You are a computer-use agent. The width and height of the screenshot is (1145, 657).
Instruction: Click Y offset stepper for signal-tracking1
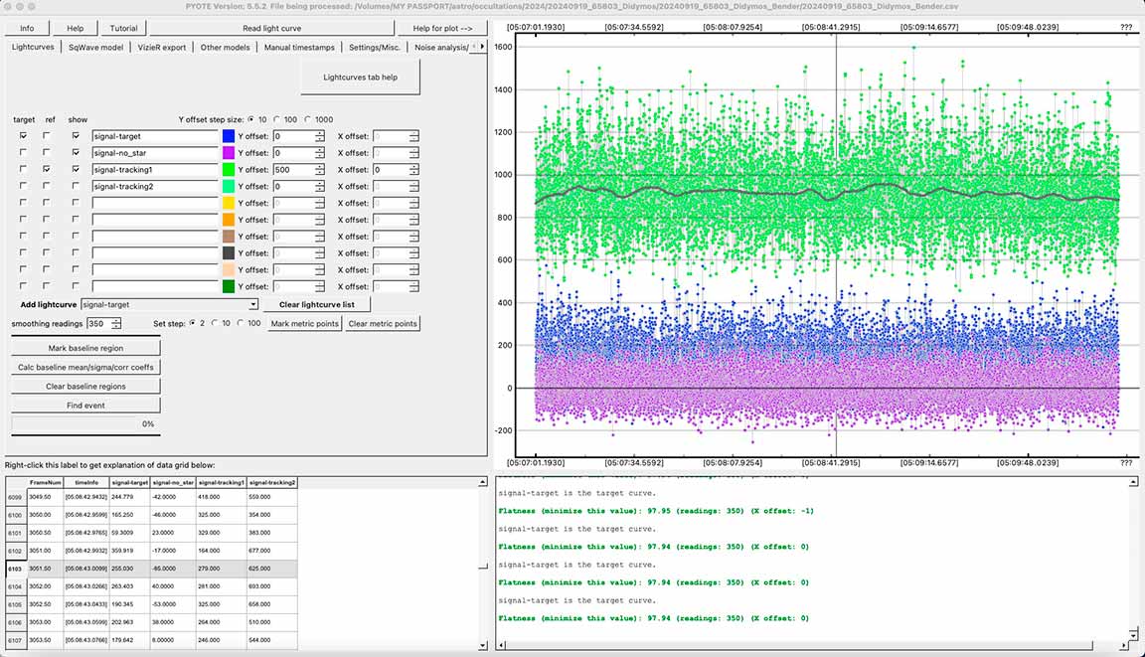[x=320, y=169]
